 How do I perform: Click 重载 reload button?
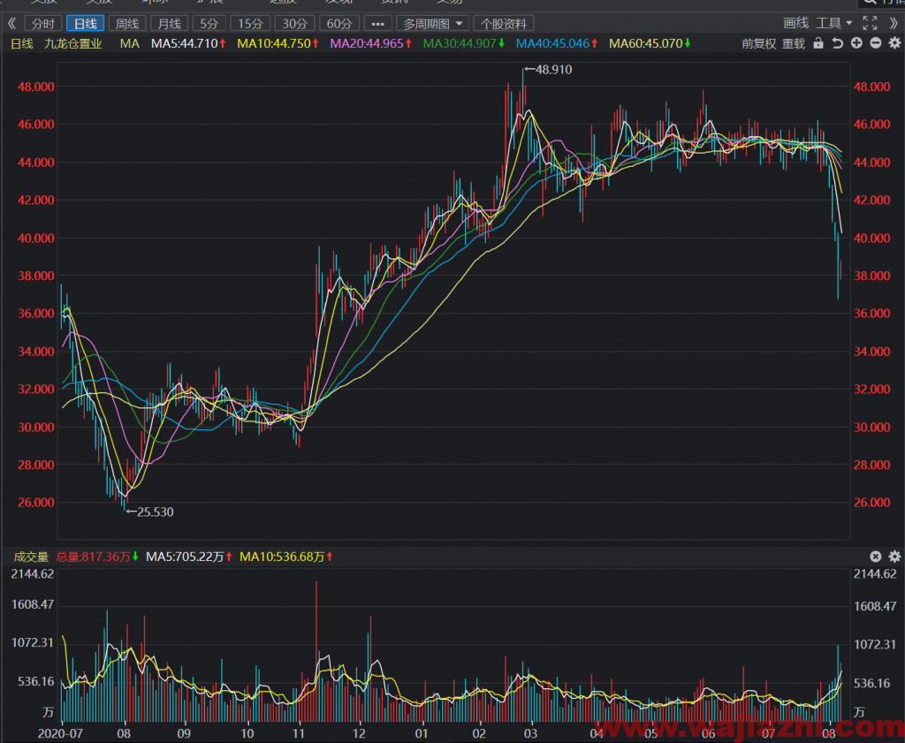[794, 44]
